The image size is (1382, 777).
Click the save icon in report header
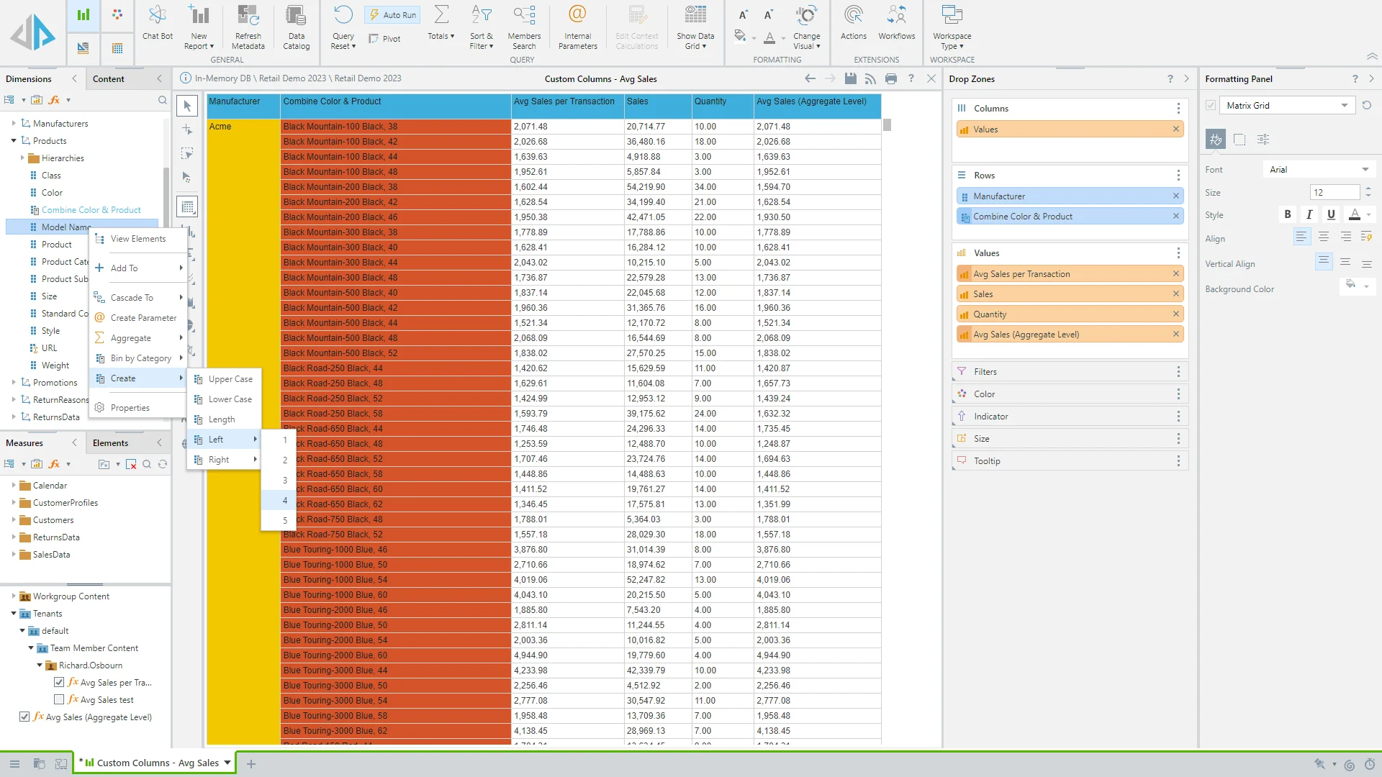coord(850,78)
